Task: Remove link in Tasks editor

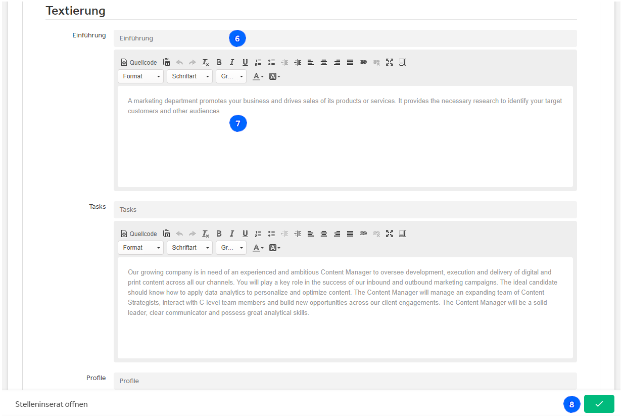Action: [376, 234]
